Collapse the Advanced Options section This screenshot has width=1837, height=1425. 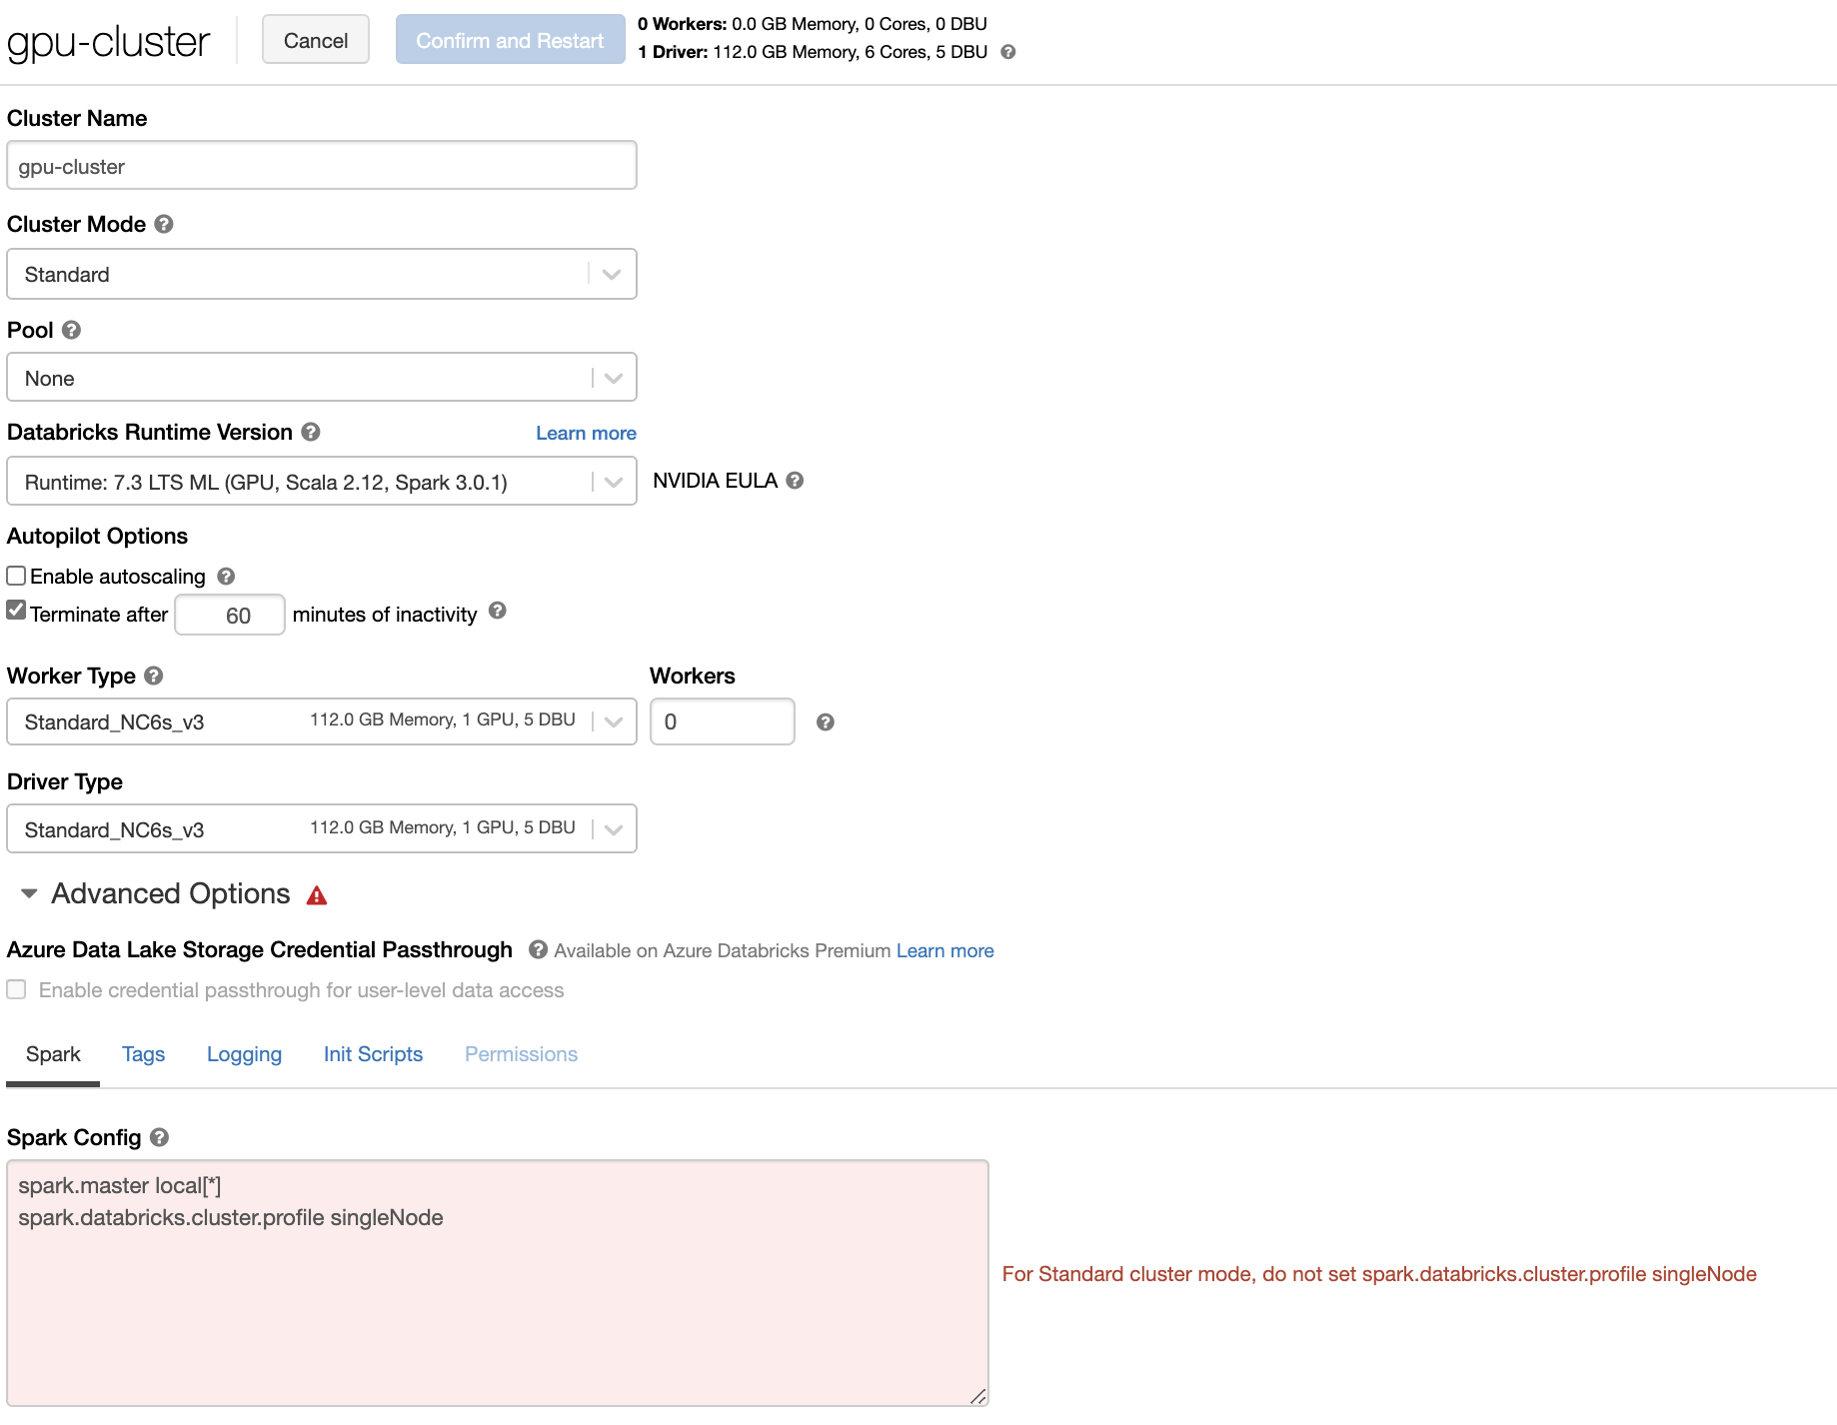click(28, 893)
